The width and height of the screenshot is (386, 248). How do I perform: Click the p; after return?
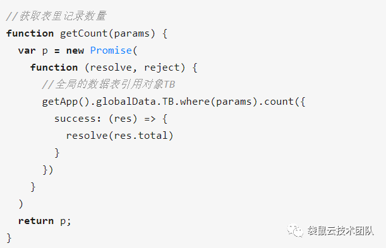click(66, 221)
